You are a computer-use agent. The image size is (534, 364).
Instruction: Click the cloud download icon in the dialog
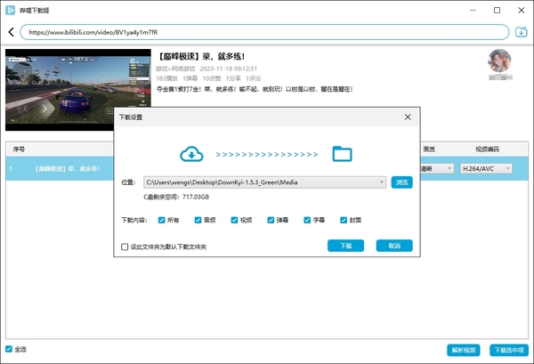[x=192, y=153]
